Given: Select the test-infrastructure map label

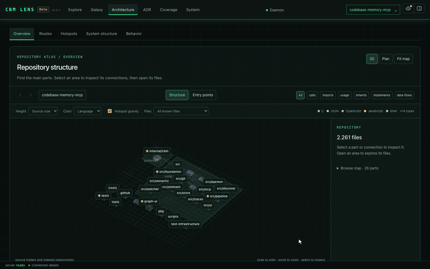Looking at the screenshot, I should click(x=185, y=224).
